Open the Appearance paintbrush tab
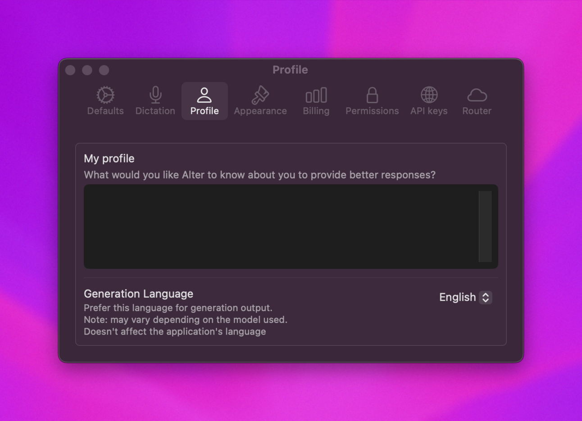This screenshot has height=421, width=582. [x=260, y=101]
